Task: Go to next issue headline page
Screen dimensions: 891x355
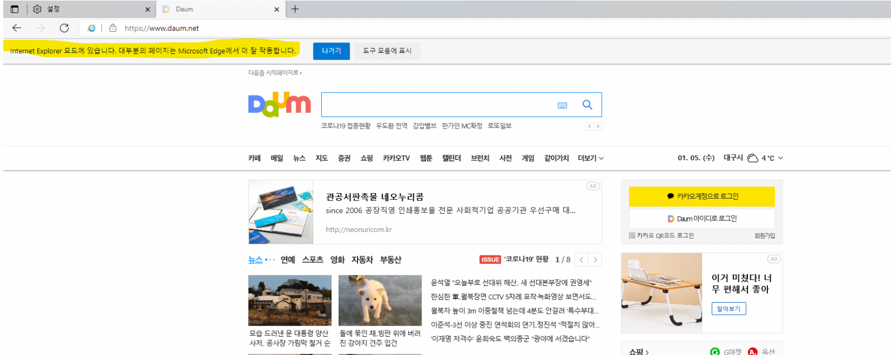Action: [595, 260]
